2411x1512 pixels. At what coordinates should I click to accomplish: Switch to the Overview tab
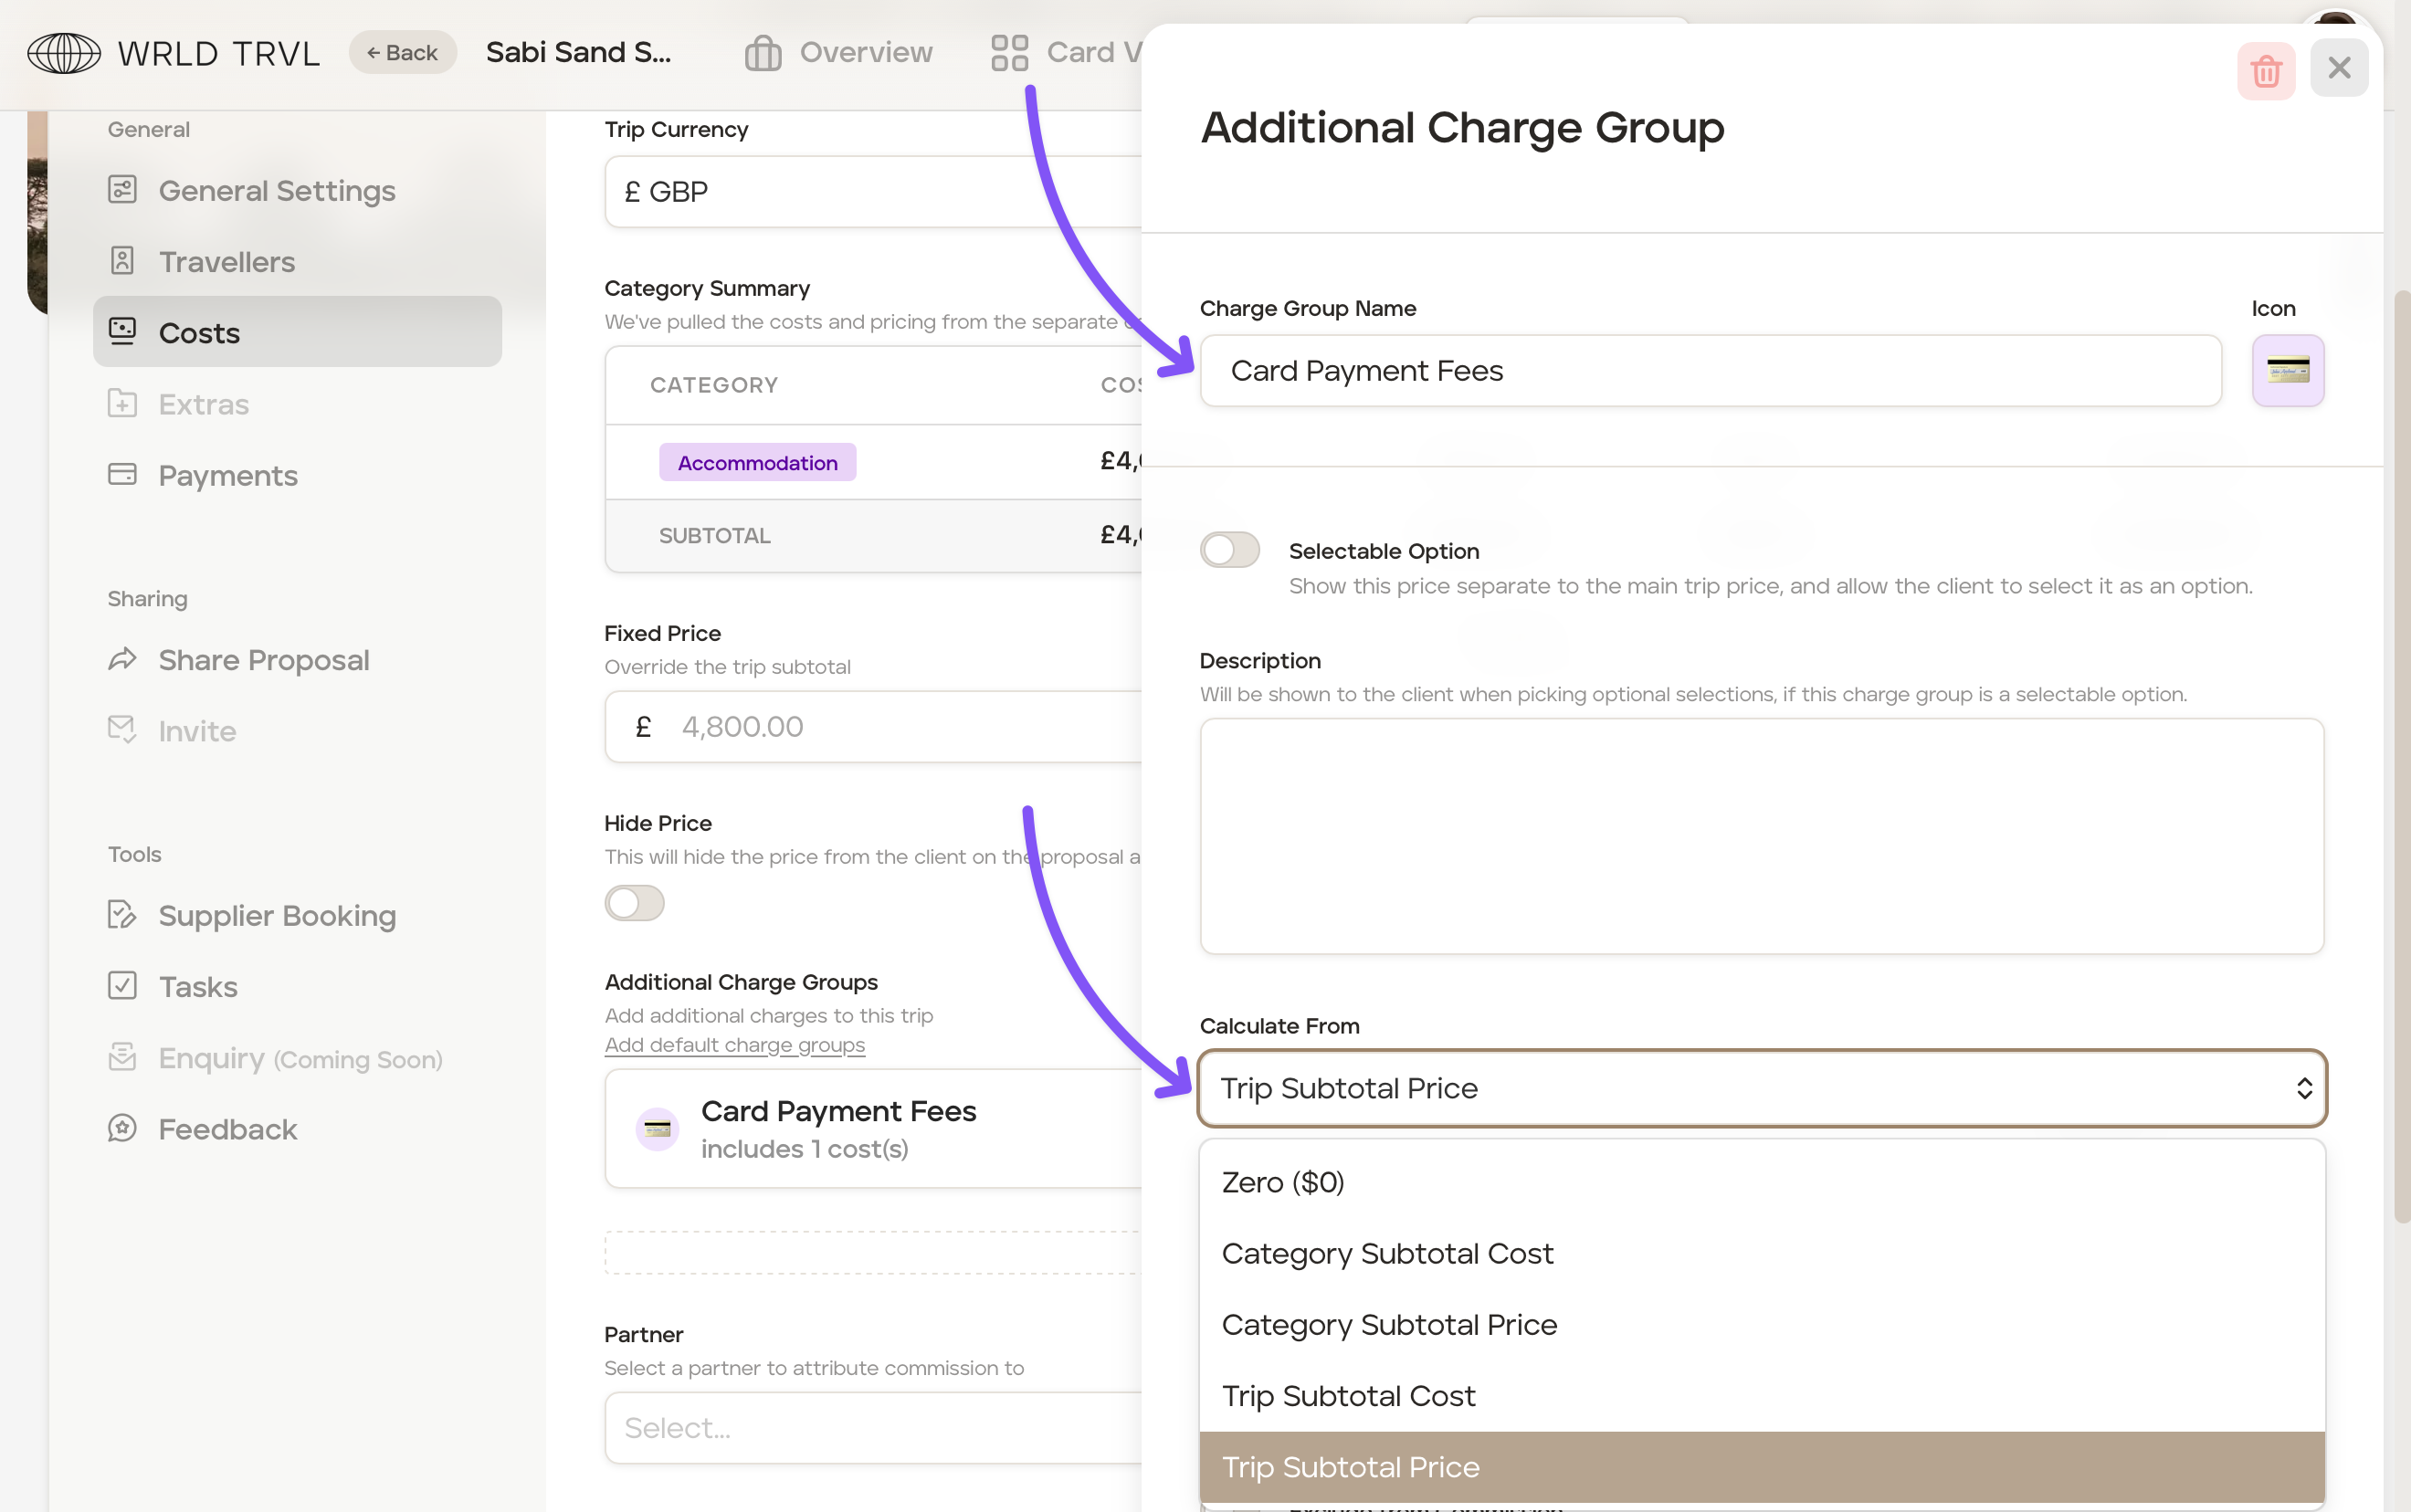839,52
